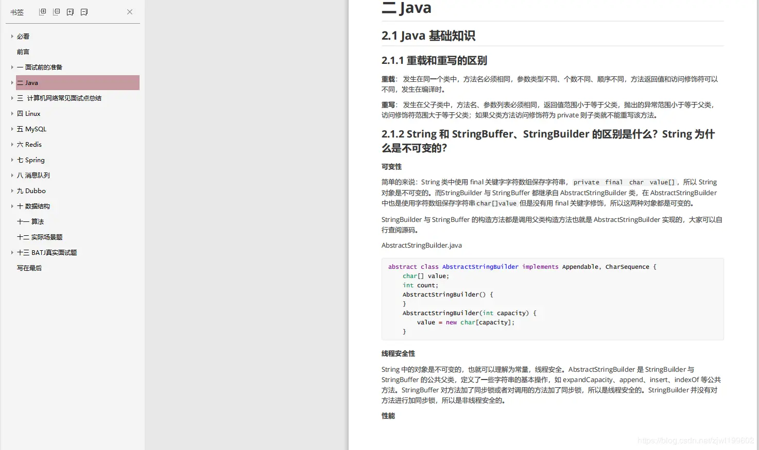Expand the 三 计算机网络常见面试点总结 chapter
759x450 pixels.
click(x=12, y=98)
